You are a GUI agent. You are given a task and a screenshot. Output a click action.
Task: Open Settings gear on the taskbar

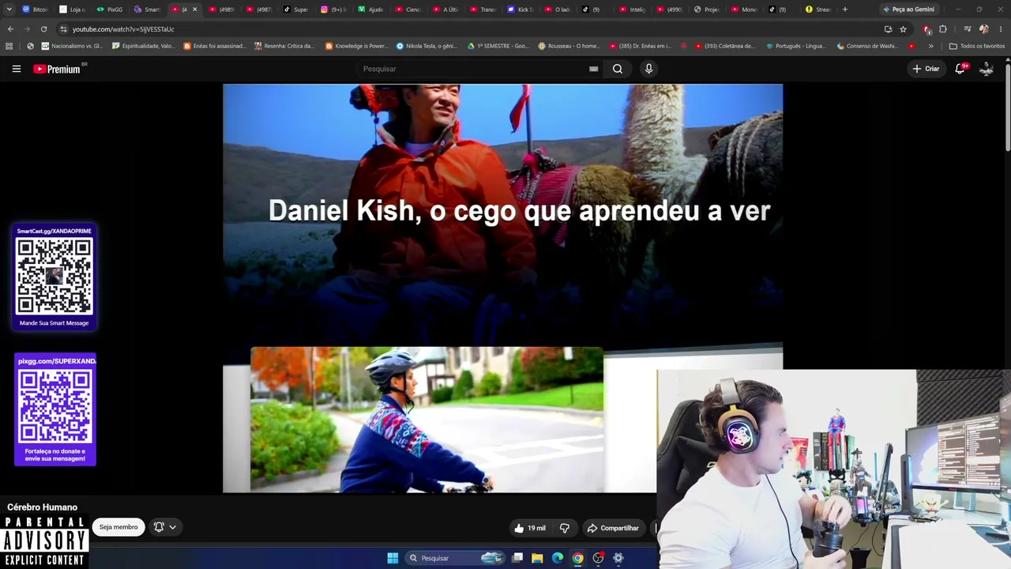pyautogui.click(x=618, y=558)
